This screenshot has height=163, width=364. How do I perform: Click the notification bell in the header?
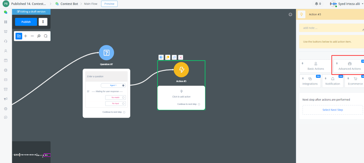[x=317, y=4]
